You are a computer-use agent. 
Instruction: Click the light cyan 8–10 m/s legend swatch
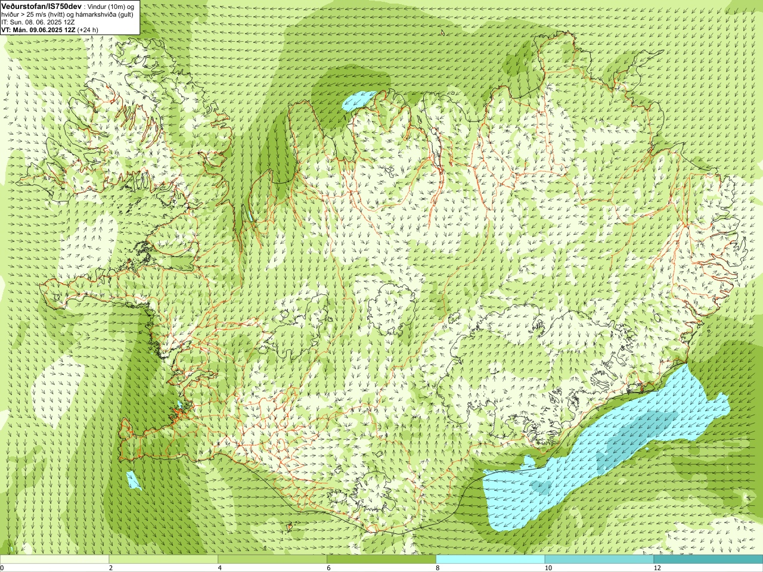tap(490, 559)
